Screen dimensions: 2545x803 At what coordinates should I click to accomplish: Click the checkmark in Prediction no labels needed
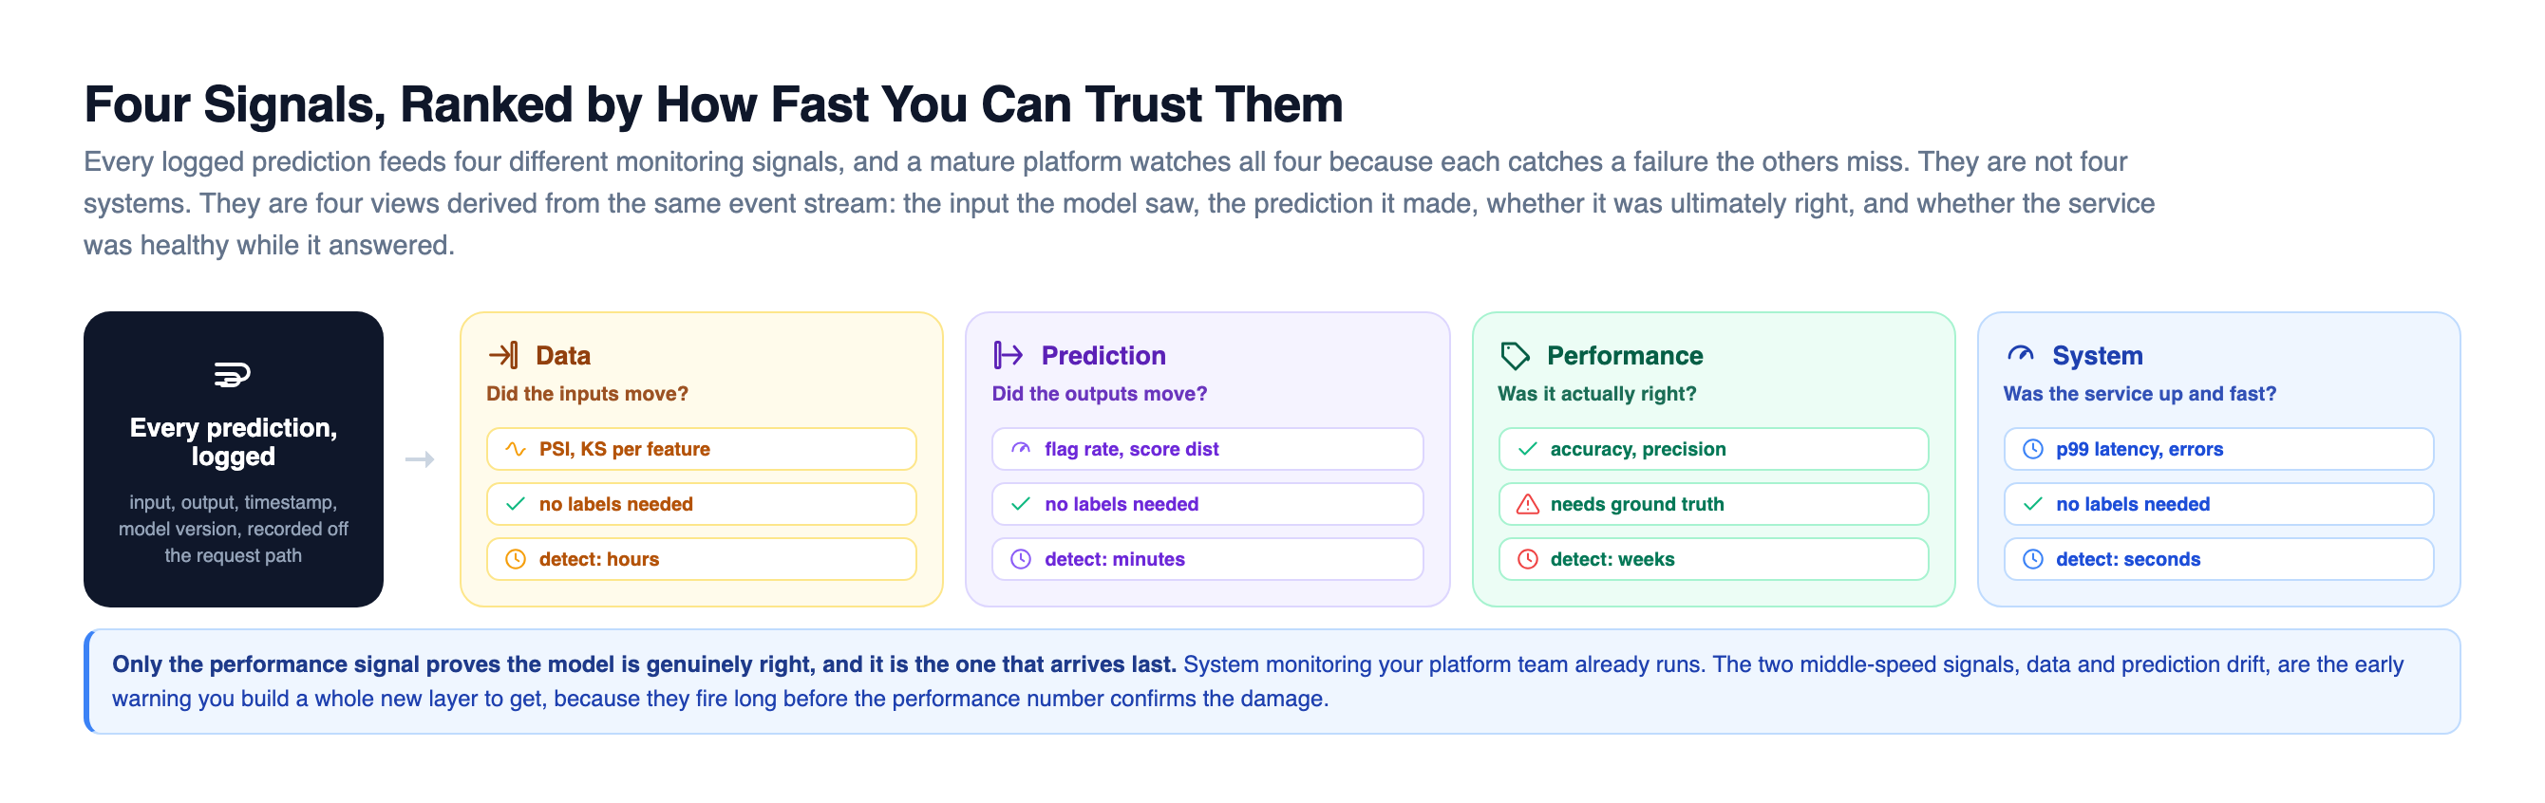pyautogui.click(x=1022, y=504)
